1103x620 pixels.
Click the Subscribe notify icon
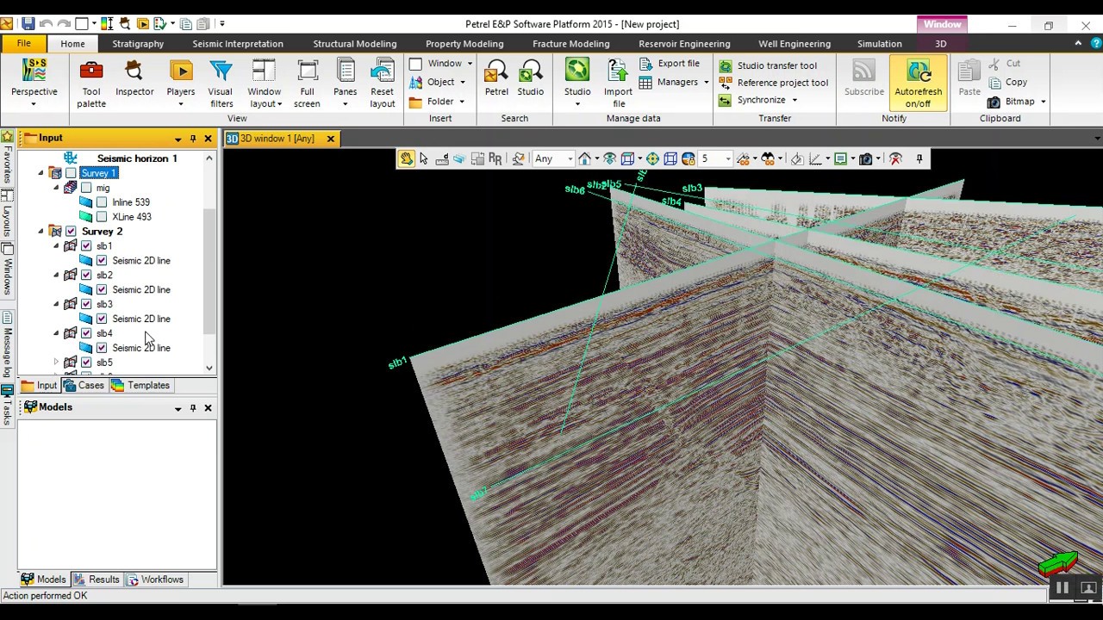tap(864, 78)
